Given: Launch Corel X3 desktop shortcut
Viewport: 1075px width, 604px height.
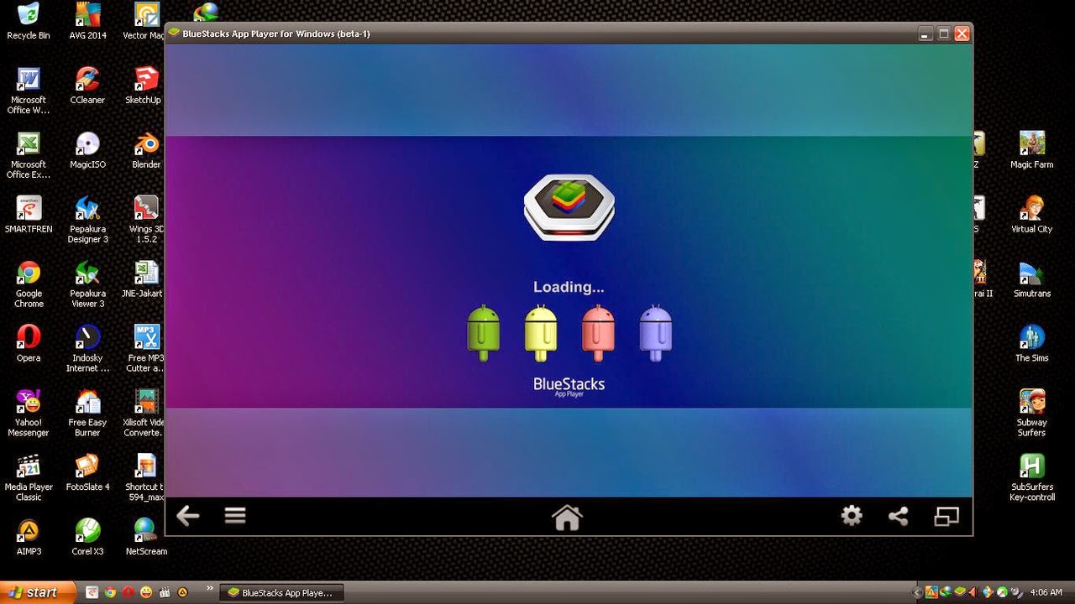Looking at the screenshot, I should tap(87, 538).
